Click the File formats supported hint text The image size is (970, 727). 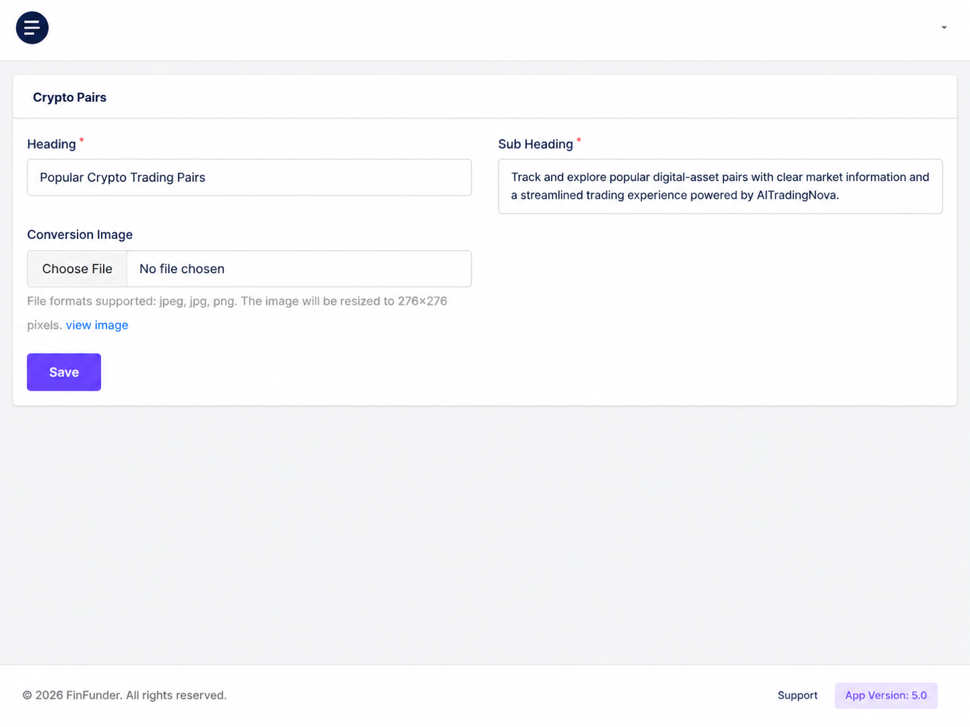(x=237, y=313)
